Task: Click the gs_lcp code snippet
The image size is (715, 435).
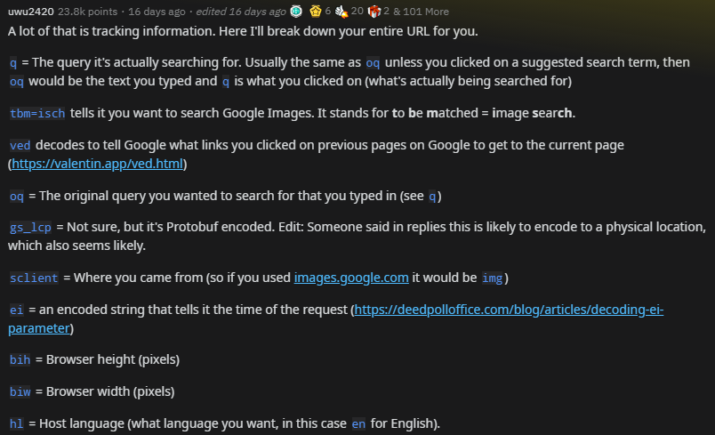Action: [30, 227]
